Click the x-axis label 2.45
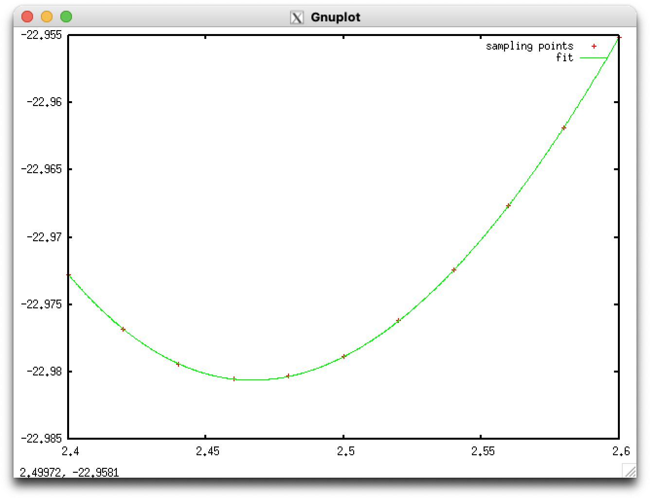Screen dimensions: 650x499 click(208, 451)
